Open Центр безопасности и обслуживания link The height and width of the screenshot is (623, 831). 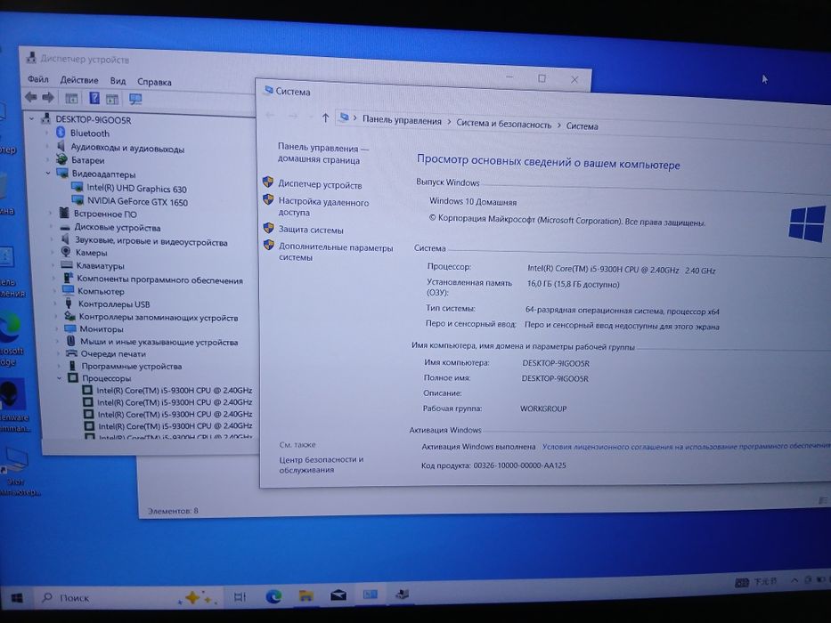point(322,464)
